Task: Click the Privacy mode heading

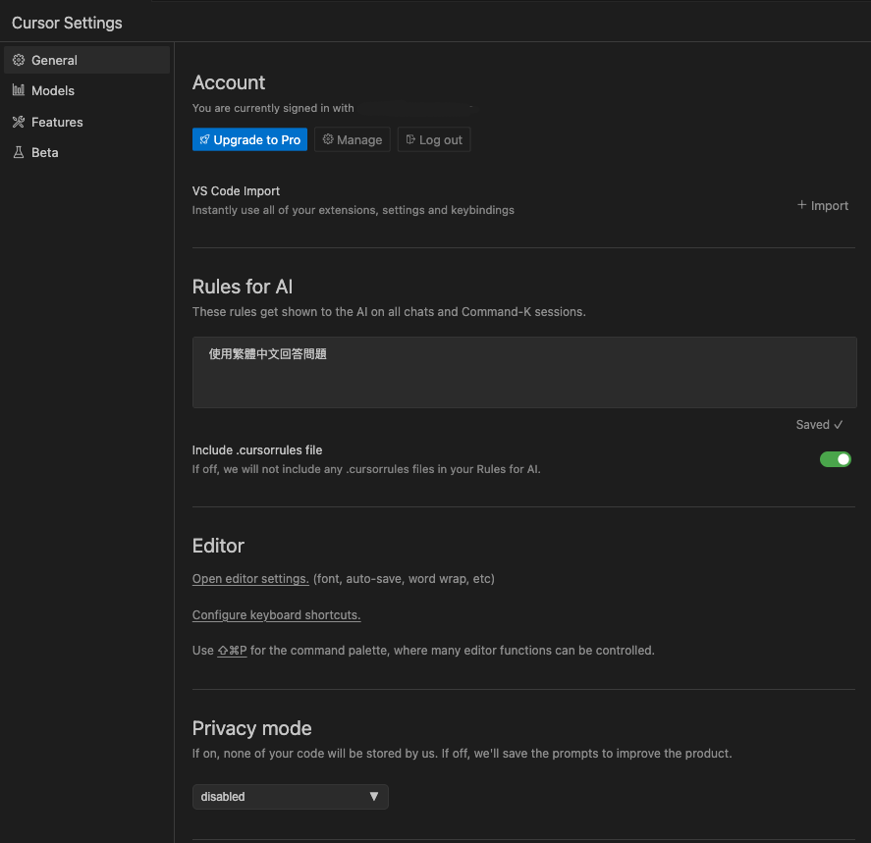Action: tap(251, 728)
